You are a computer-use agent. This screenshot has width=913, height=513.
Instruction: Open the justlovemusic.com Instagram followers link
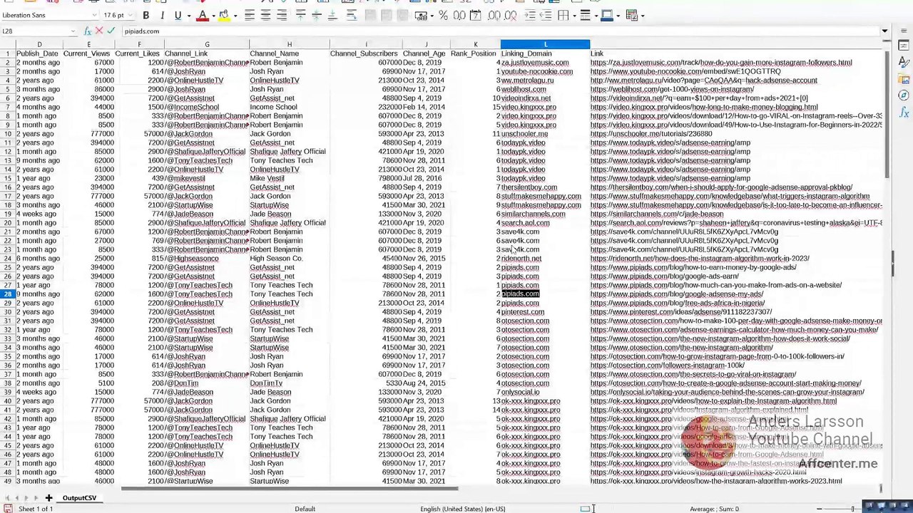point(721,63)
